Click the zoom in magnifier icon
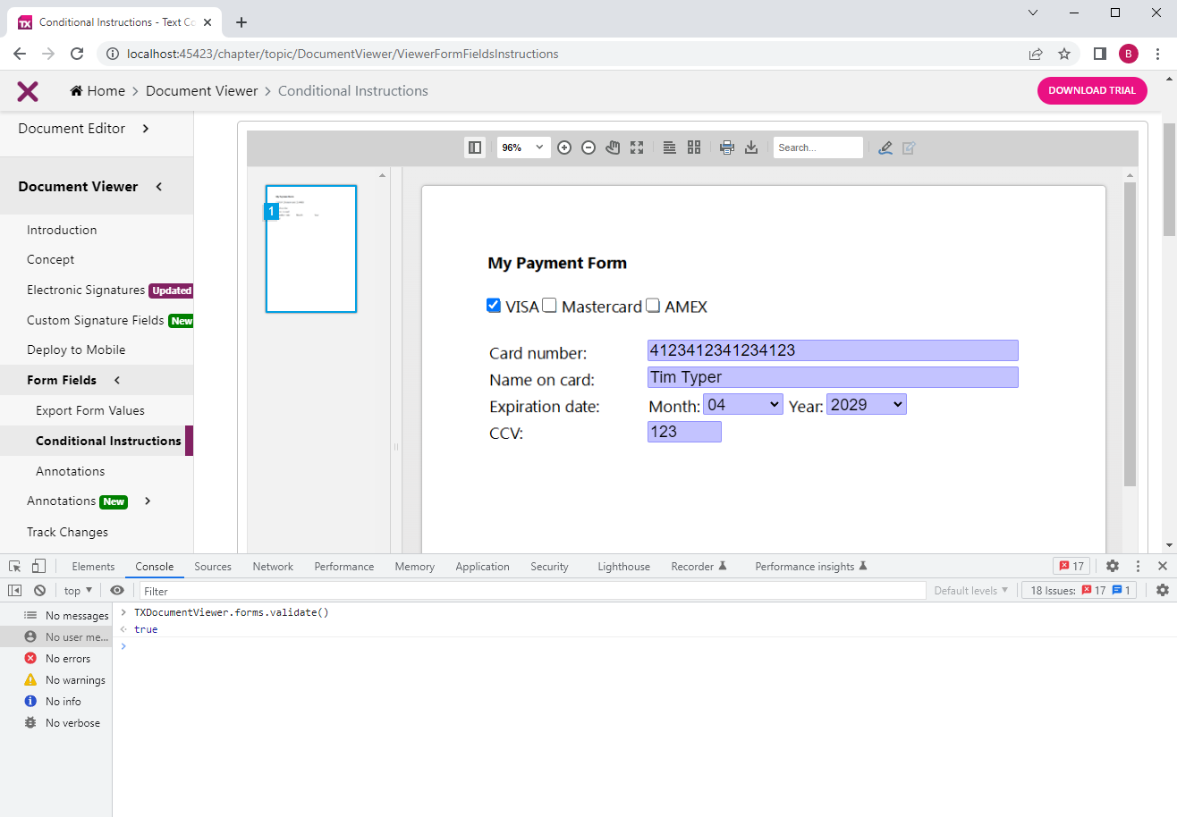The height and width of the screenshot is (817, 1177). click(x=564, y=147)
